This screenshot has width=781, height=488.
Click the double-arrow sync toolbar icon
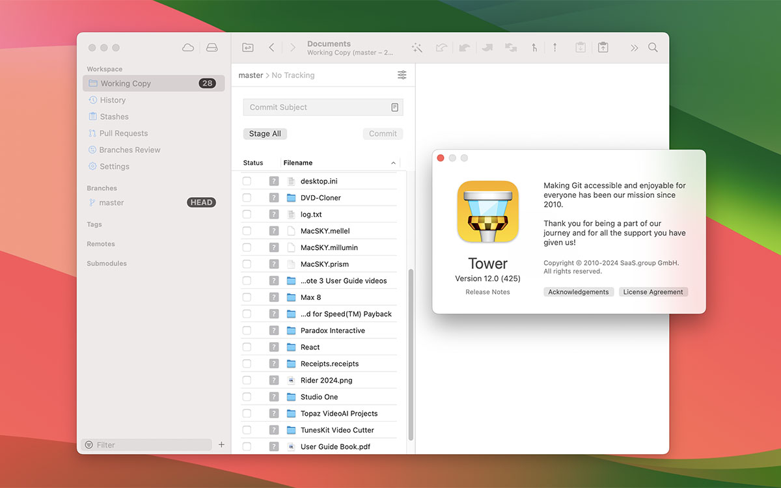[x=511, y=47]
